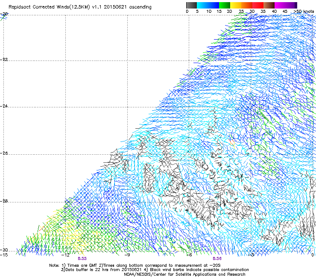Click the -24 latitude axis label
Image resolution: width=316 pixels, height=277 pixels.
(x=4, y=106)
